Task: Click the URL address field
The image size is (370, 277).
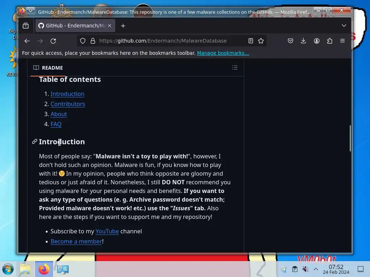Action: coord(171,41)
